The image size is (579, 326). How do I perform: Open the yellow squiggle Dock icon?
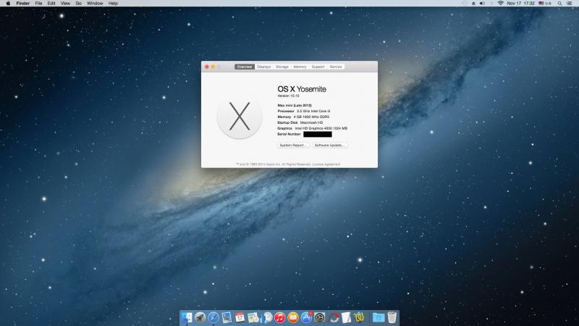[359, 317]
